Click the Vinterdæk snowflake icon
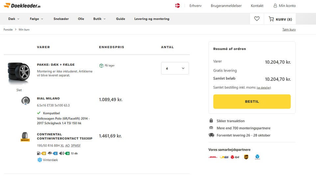The width and height of the screenshot is (316, 177). (x=40, y=160)
